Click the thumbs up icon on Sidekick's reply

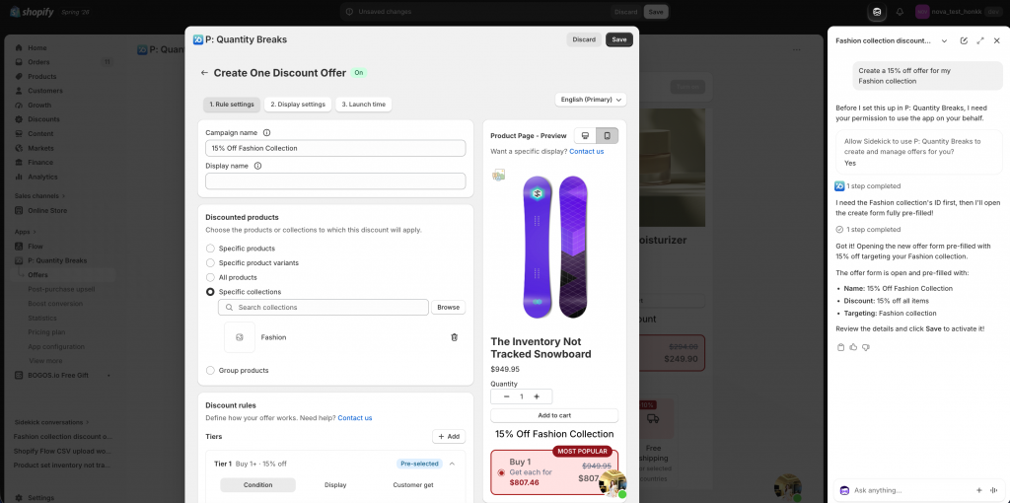853,347
